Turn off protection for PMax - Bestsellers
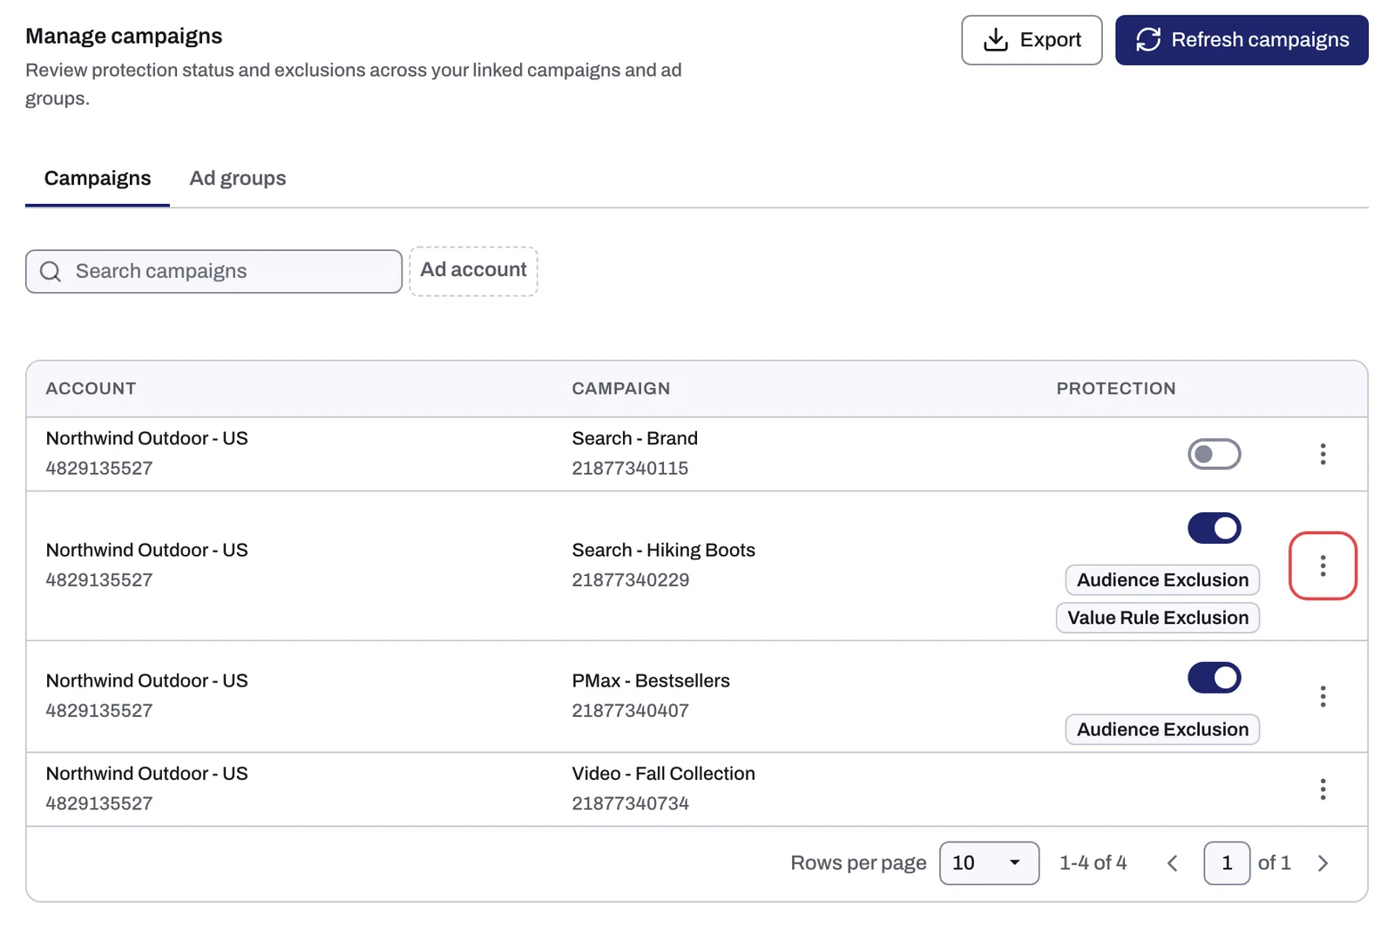1394x927 pixels. pyautogui.click(x=1214, y=678)
